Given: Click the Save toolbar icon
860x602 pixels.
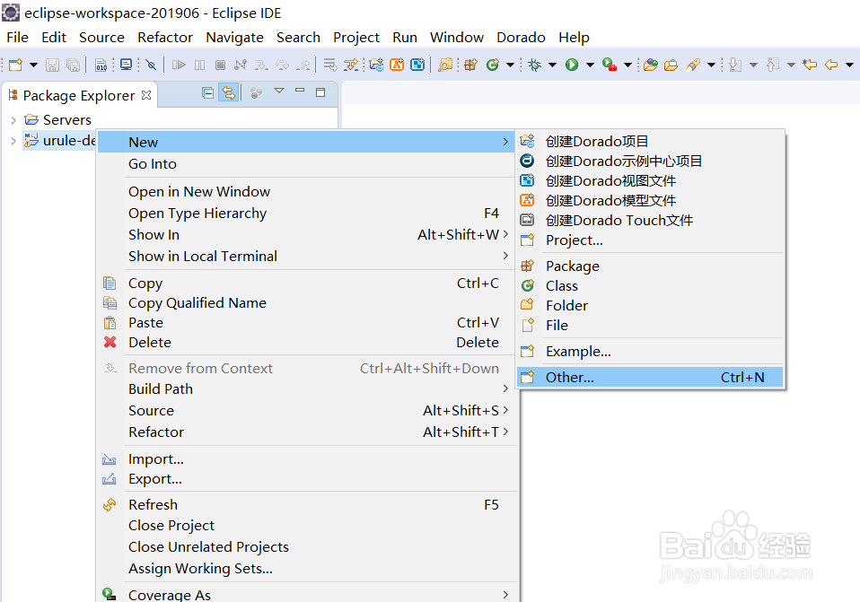Looking at the screenshot, I should click(52, 65).
